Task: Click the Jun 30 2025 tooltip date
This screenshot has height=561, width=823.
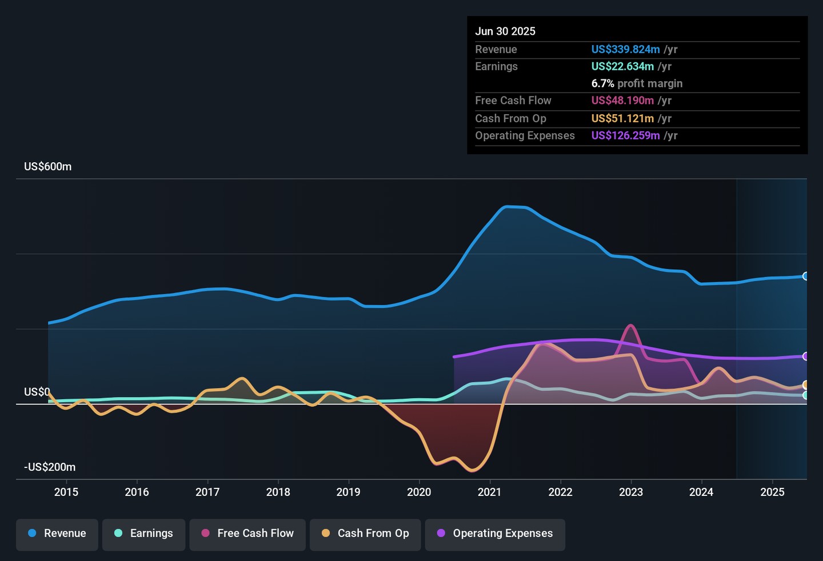Action: [505, 31]
